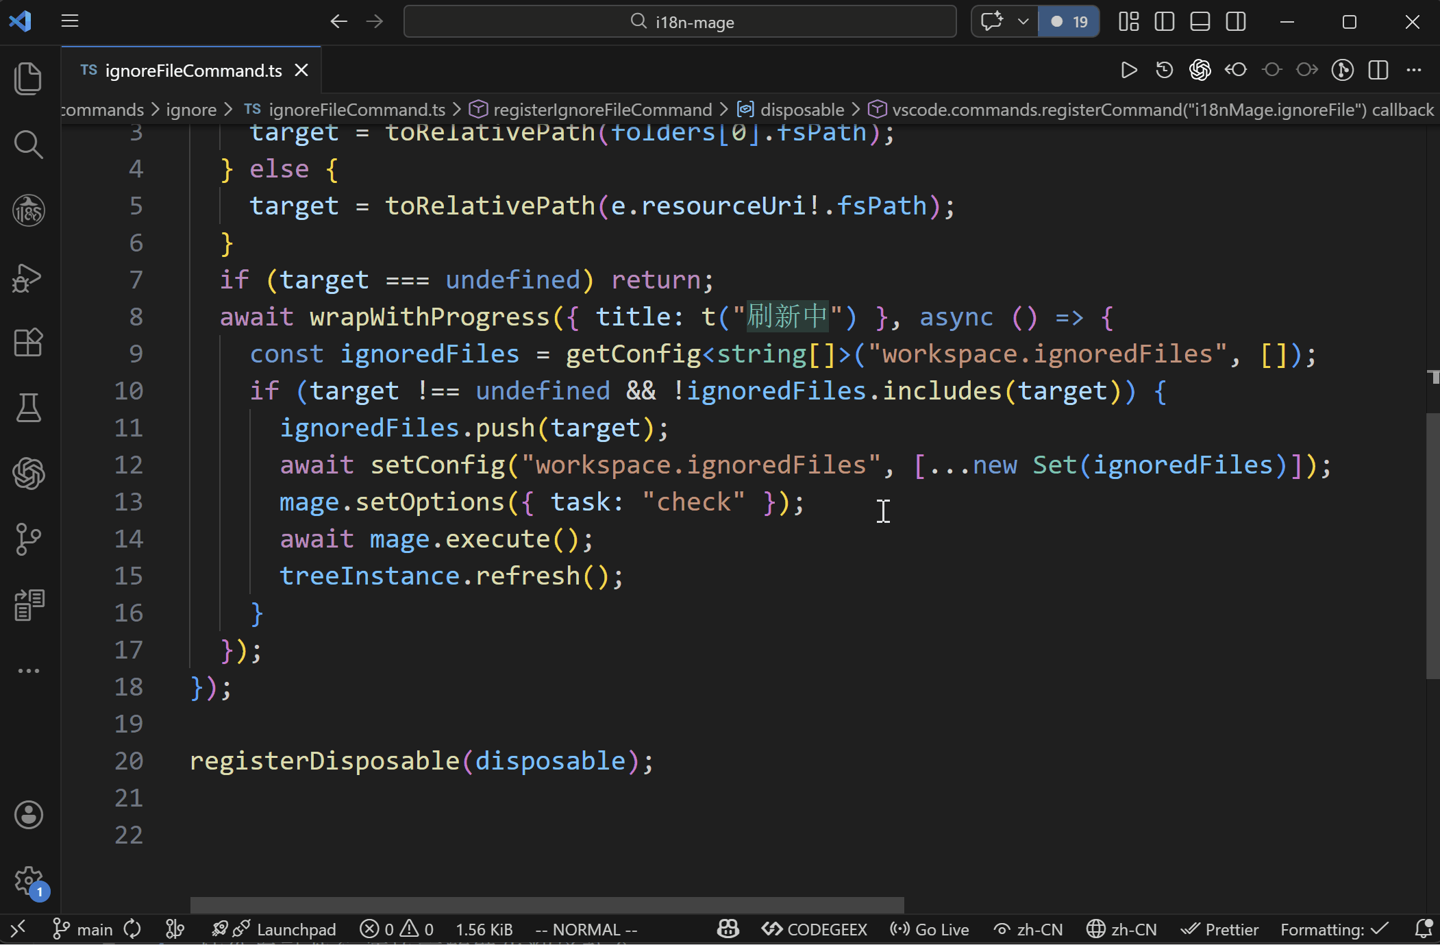Image resolution: width=1440 pixels, height=945 pixels.
Task: Open the Extensions view
Action: pos(28,342)
